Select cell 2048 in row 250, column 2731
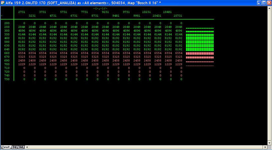 [x=22, y=27]
